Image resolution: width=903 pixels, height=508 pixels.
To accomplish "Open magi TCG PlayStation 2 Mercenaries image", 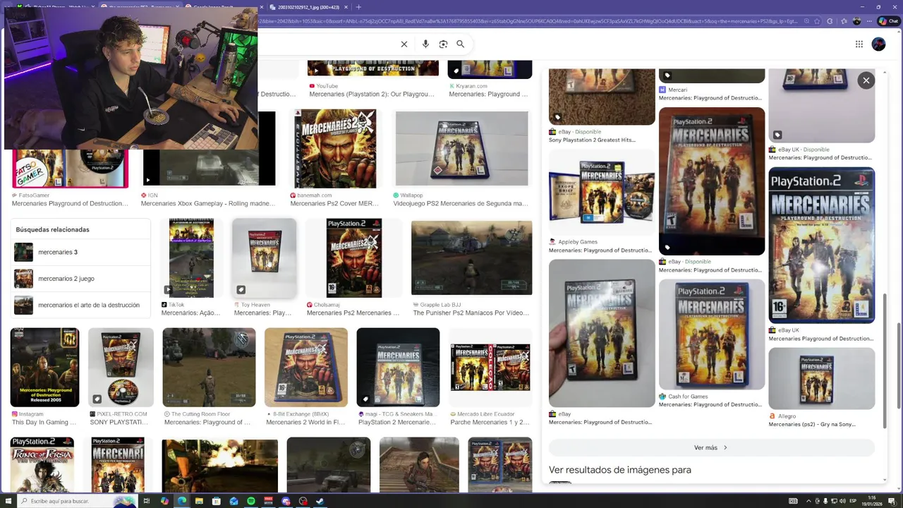I will (398, 367).
